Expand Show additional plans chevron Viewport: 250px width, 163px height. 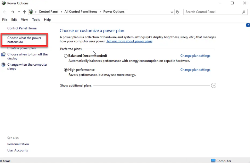click(213, 86)
